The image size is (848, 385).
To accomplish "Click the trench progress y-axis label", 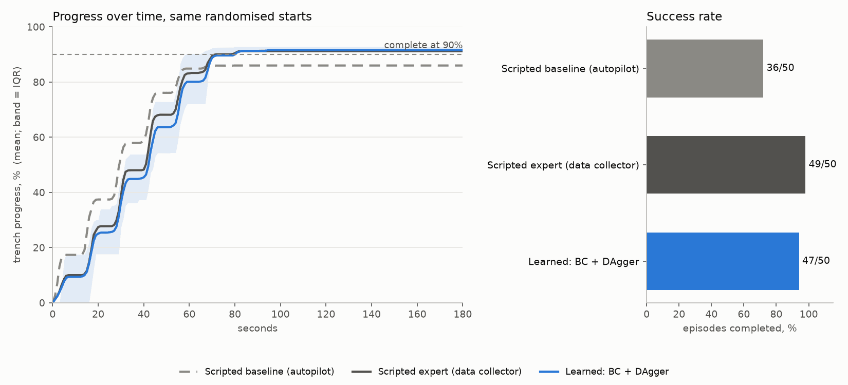I will tap(17, 165).
